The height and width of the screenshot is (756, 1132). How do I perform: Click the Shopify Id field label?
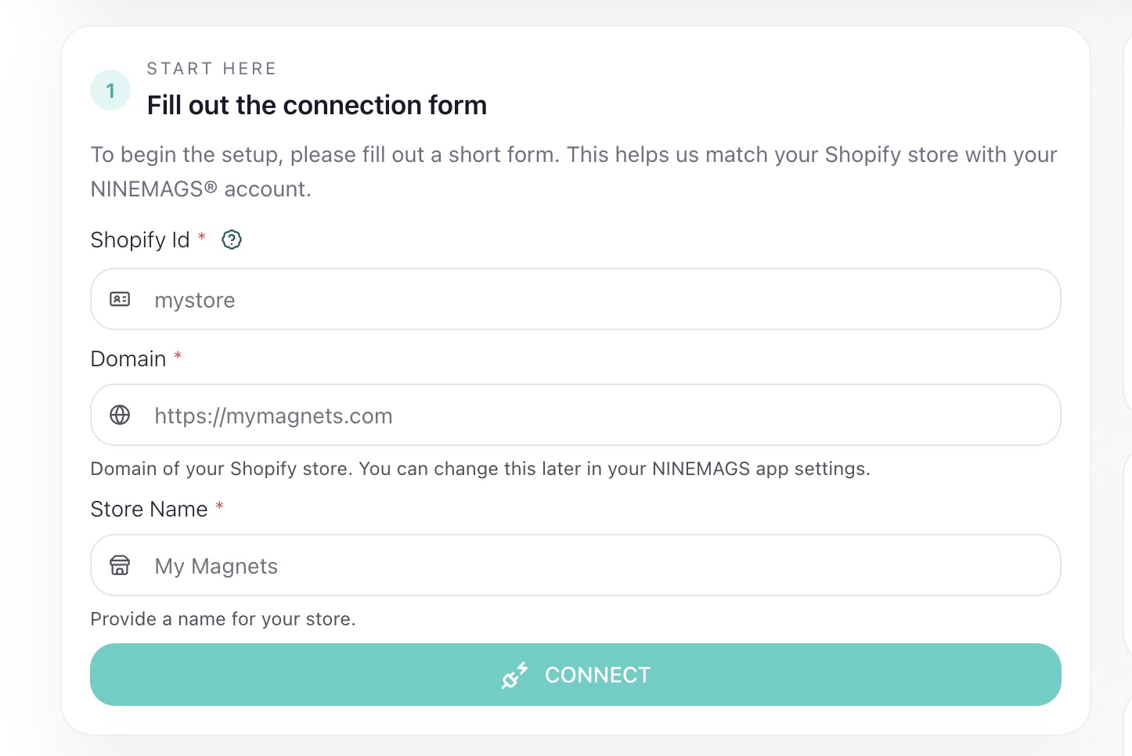pos(140,239)
